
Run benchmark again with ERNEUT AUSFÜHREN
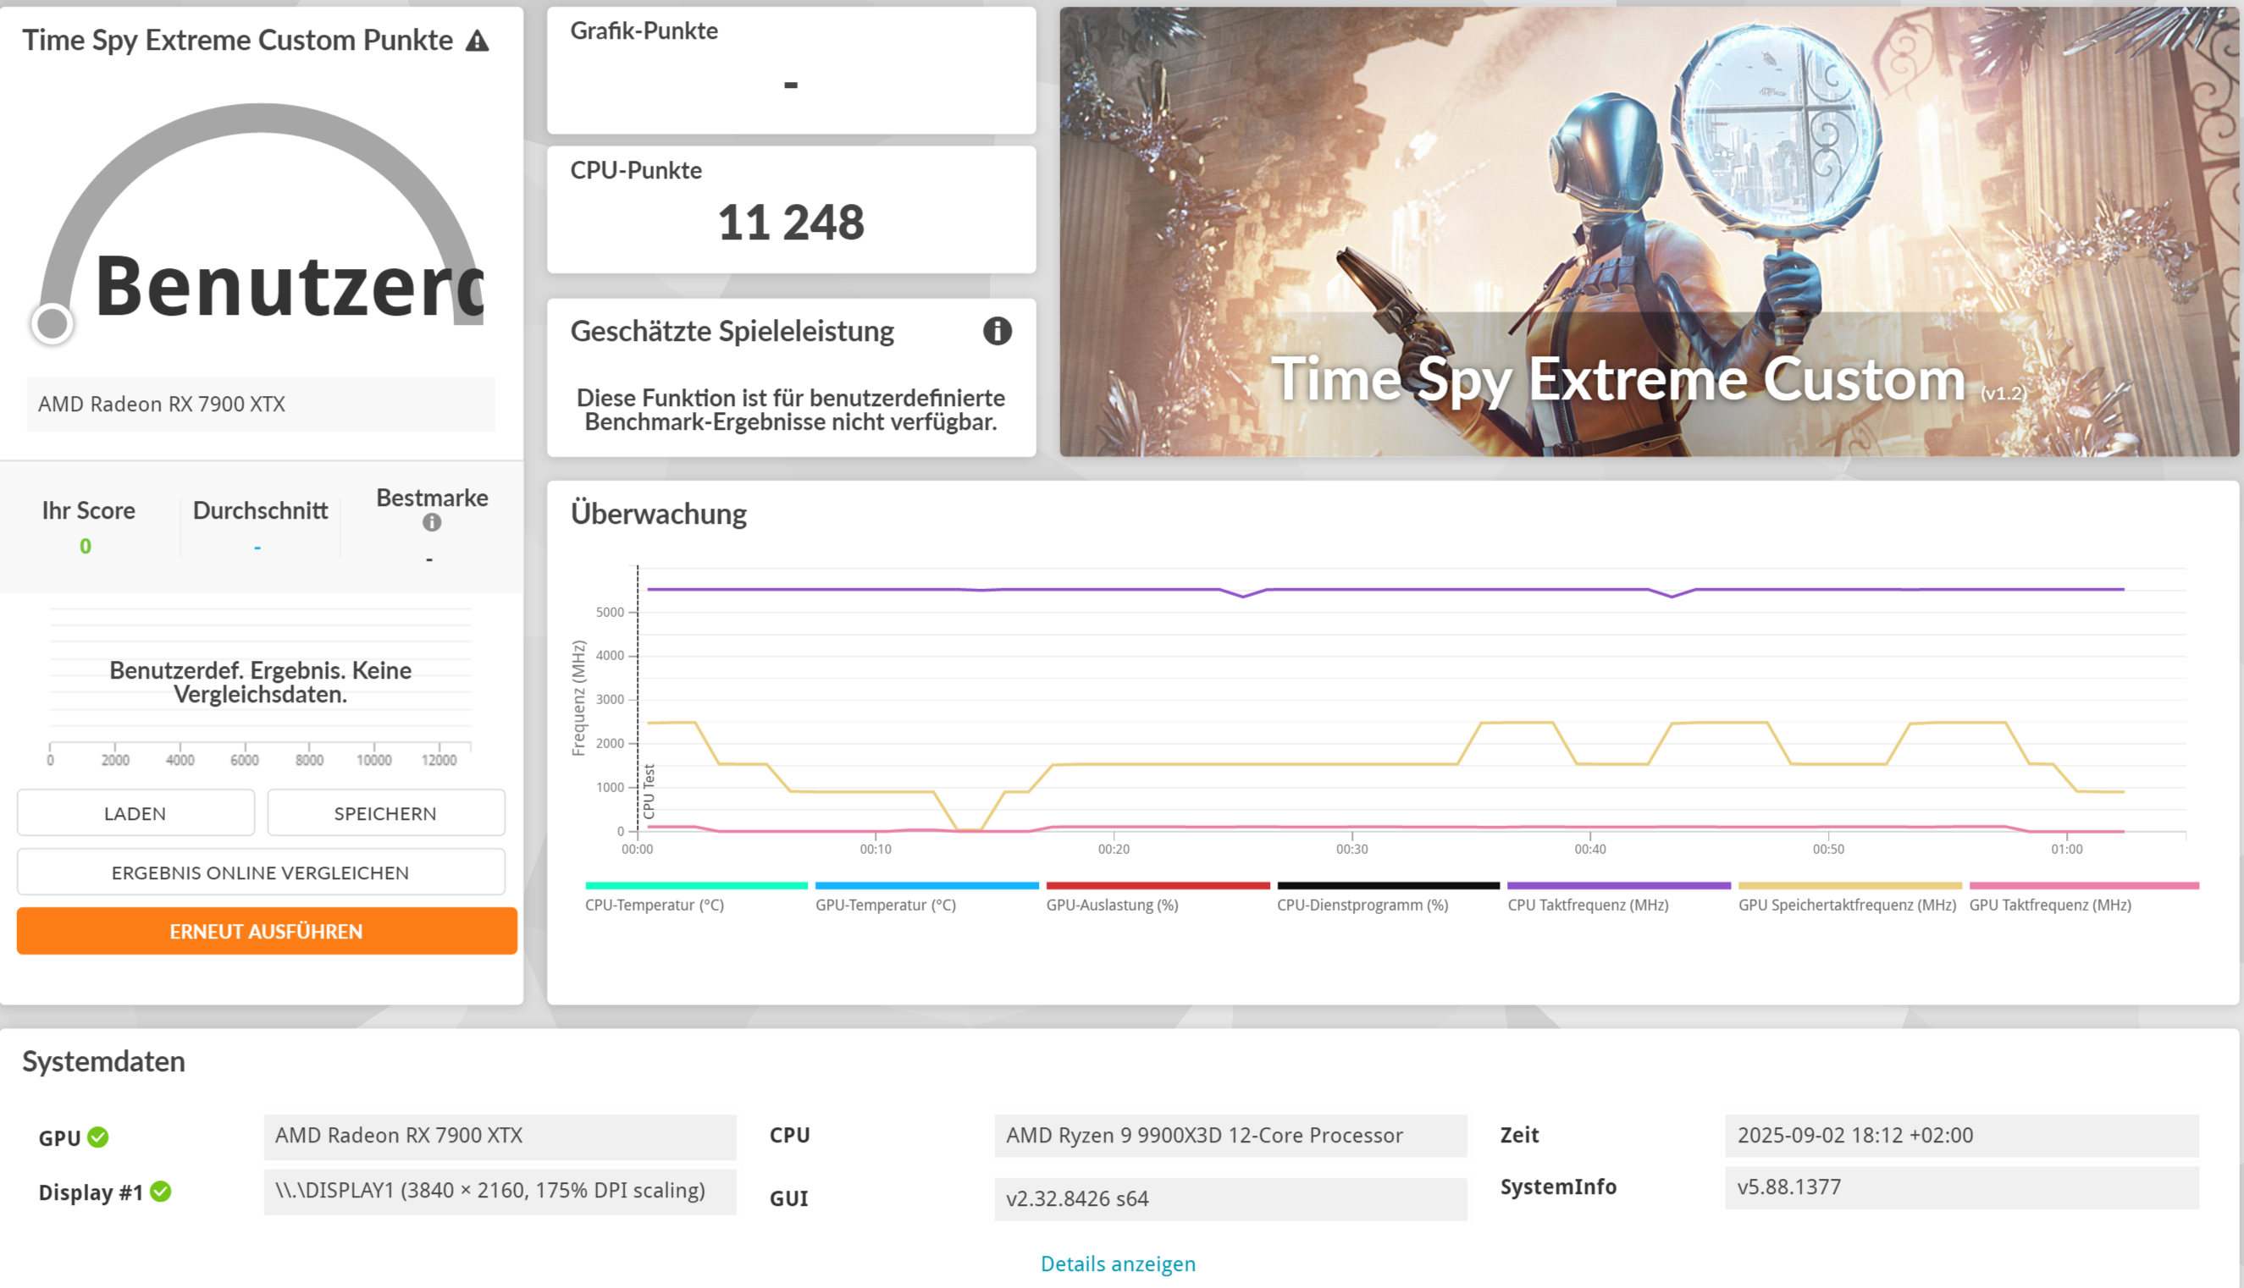pos(267,931)
